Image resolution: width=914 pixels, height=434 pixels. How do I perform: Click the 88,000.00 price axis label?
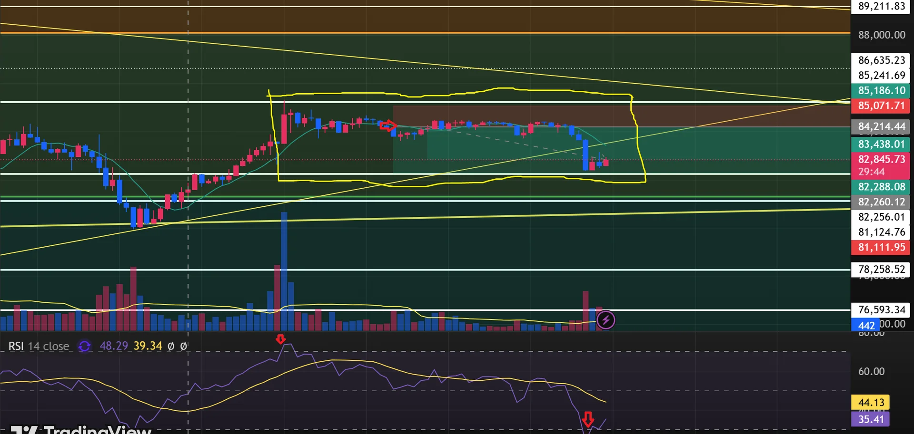point(882,35)
